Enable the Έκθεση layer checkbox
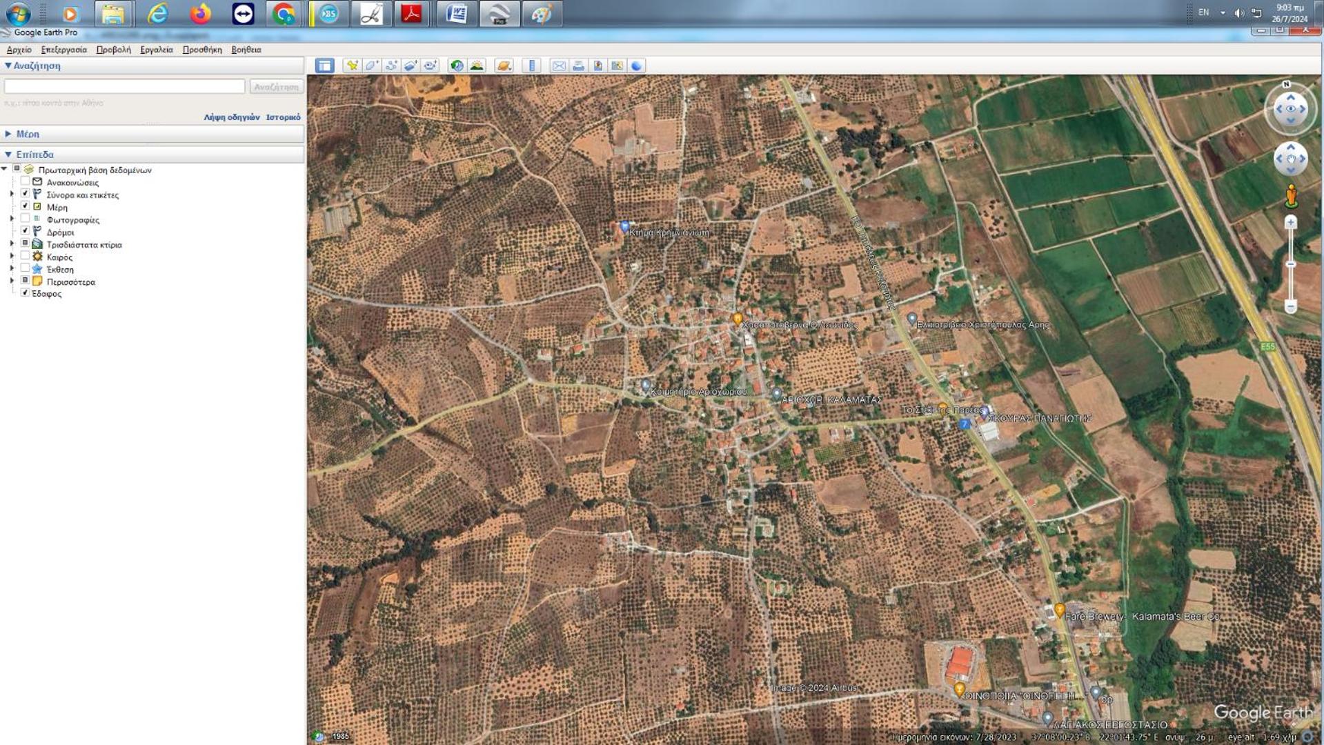1324x745 pixels. (x=25, y=268)
